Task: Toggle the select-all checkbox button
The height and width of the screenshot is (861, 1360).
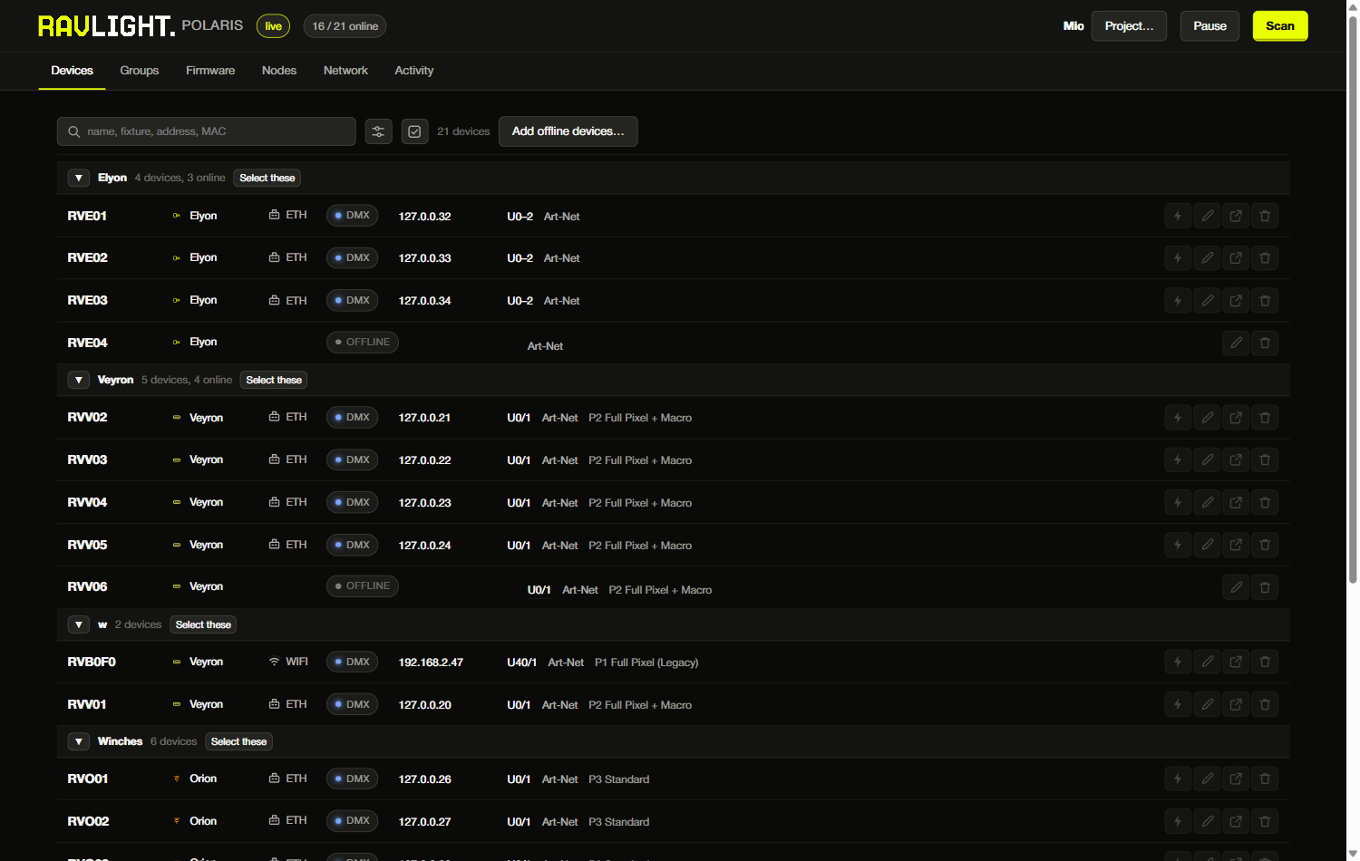Action: (414, 131)
